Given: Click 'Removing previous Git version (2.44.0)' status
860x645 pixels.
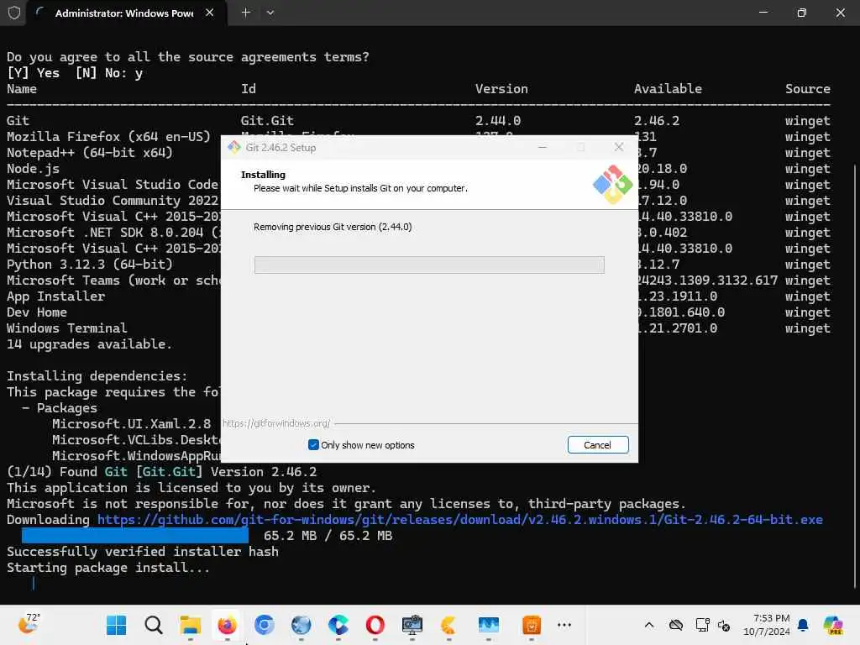Looking at the screenshot, I should point(333,227).
